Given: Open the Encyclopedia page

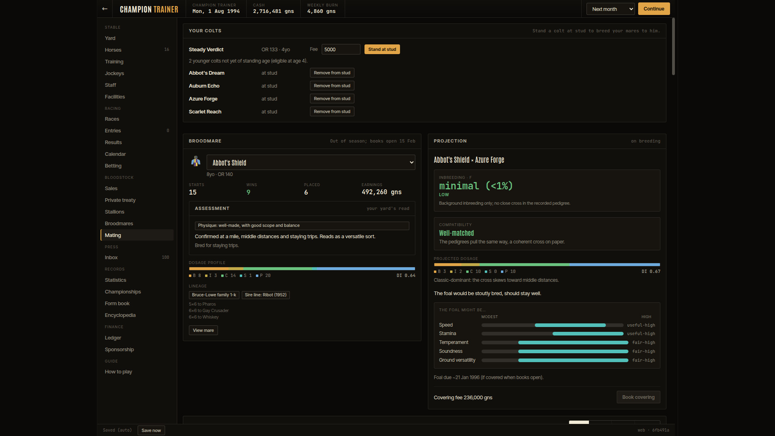Looking at the screenshot, I should (x=137, y=315).
